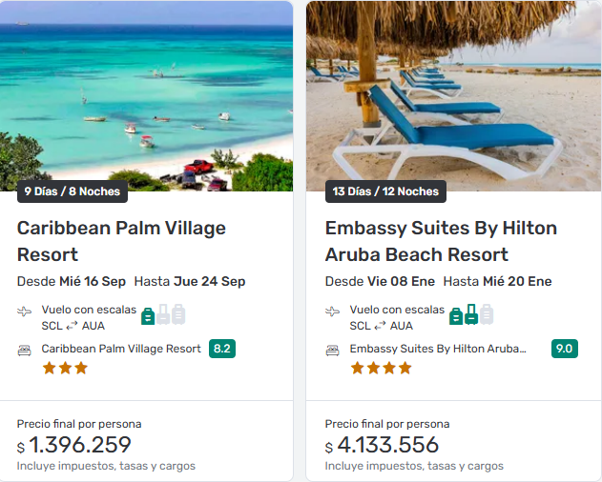The height and width of the screenshot is (482, 602).
Task: Click the three-star rating of Caribbean Palm Village
Action: point(65,368)
